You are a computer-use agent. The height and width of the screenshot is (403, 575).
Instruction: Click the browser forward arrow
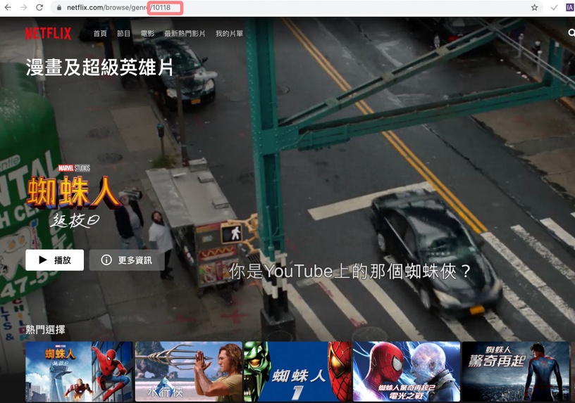(x=24, y=7)
